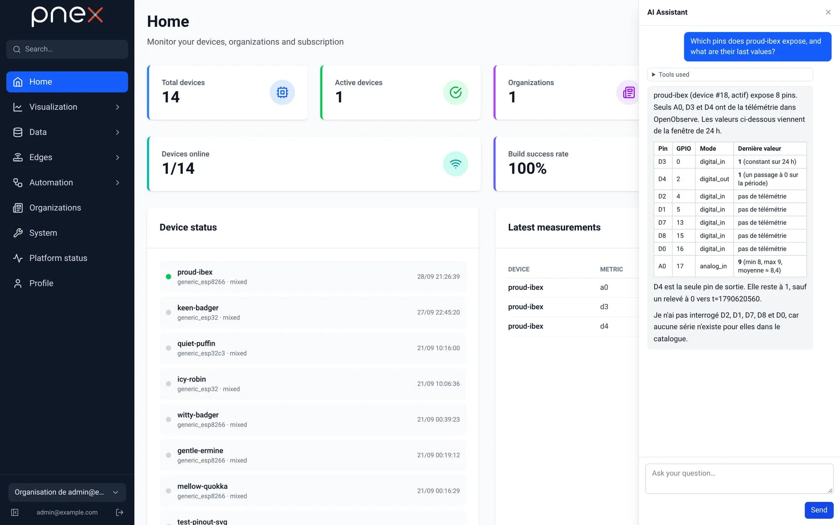The image size is (840, 525).
Task: Click the Automation workflow icon in sidebar
Action: [x=18, y=183]
